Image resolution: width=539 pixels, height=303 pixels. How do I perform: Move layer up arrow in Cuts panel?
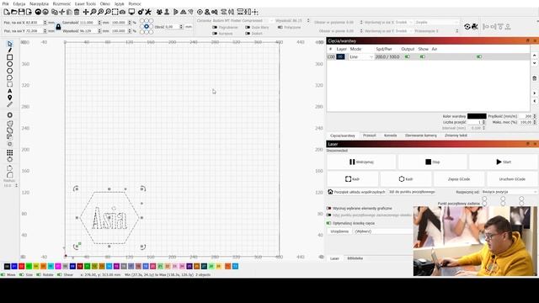(534, 56)
